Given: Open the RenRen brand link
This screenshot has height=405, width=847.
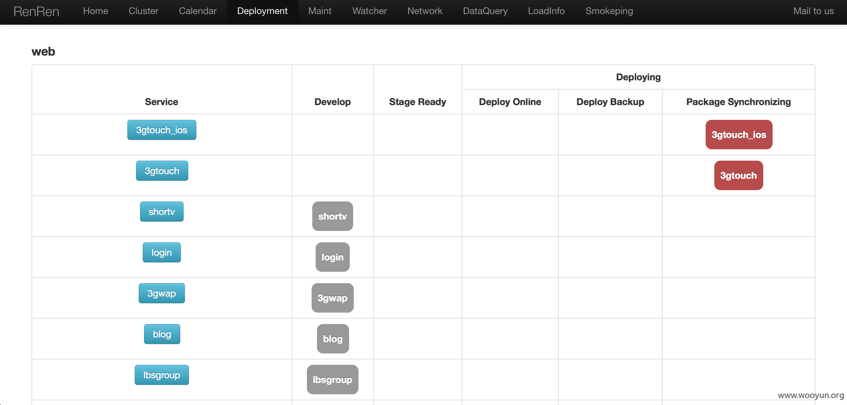Looking at the screenshot, I should point(36,11).
